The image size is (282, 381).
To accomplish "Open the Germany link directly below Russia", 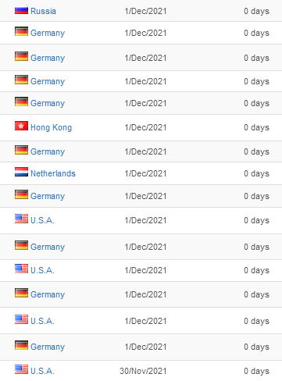I will [x=48, y=33].
